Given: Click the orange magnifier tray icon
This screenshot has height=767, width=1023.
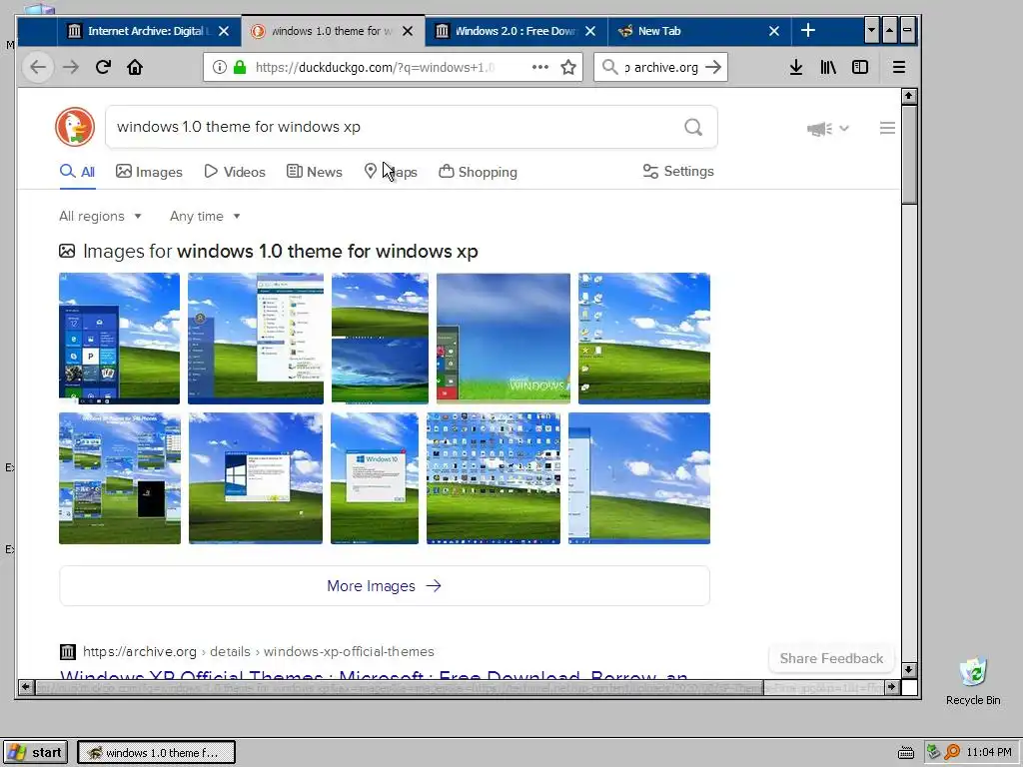Looking at the screenshot, I should click(952, 752).
